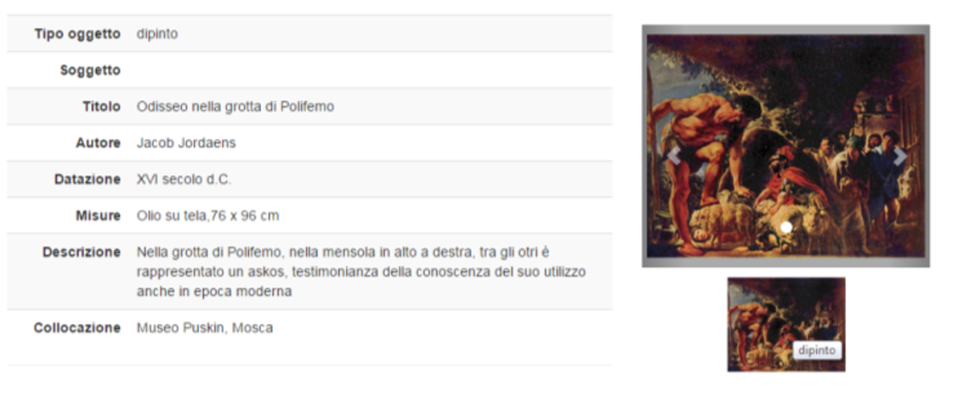Select the Datazione field label
The height and width of the screenshot is (408, 958).
coord(88,179)
